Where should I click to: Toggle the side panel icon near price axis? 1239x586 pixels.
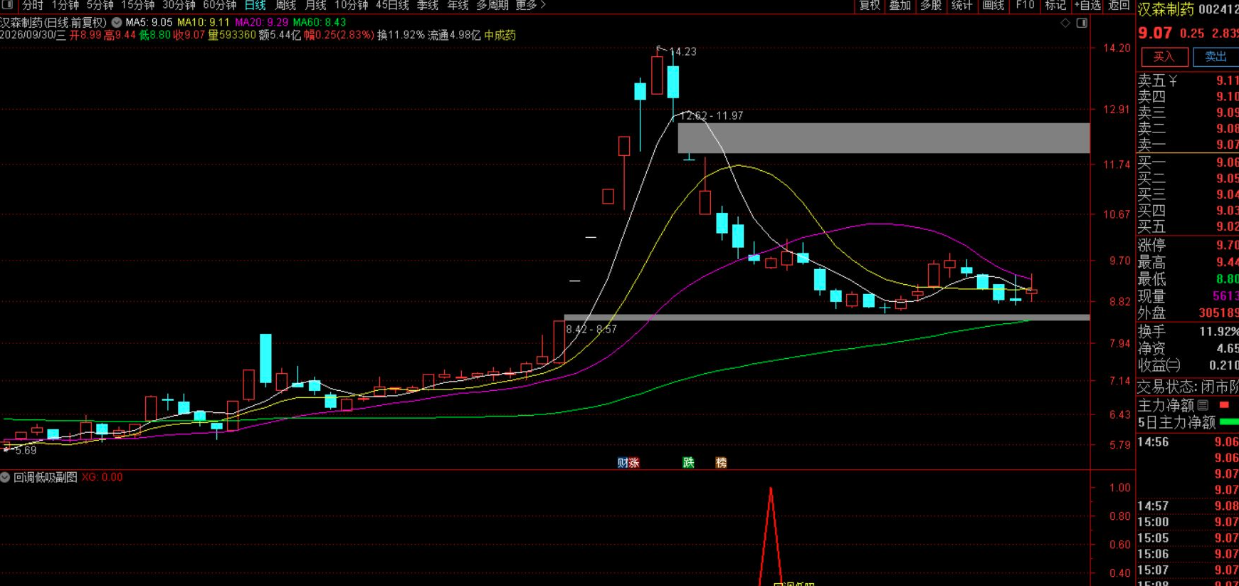[x=1082, y=23]
